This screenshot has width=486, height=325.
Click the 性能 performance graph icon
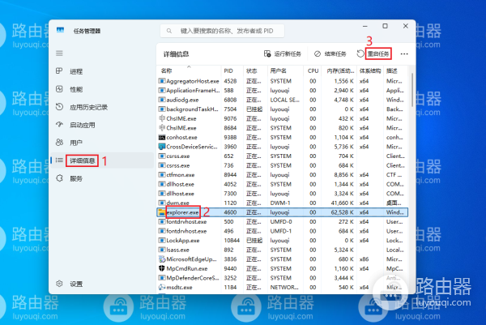[x=59, y=89]
